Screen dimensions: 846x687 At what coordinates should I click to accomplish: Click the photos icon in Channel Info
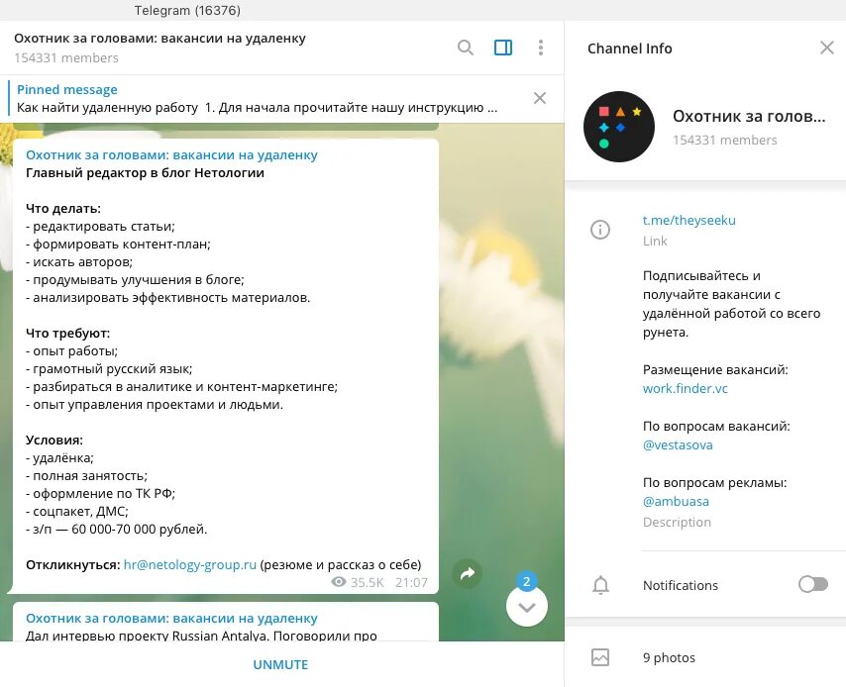click(x=600, y=657)
